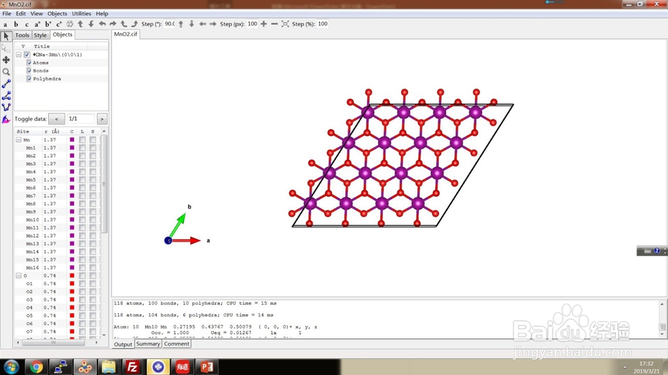Choose the Distance measurement tool

(x=6, y=84)
